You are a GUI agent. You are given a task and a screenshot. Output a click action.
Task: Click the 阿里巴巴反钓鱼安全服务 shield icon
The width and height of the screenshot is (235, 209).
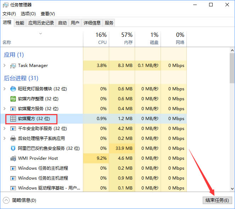pos(13,148)
